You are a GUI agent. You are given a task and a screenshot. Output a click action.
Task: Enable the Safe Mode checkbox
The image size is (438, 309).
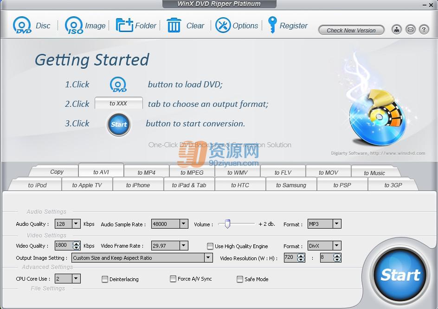(x=240, y=279)
